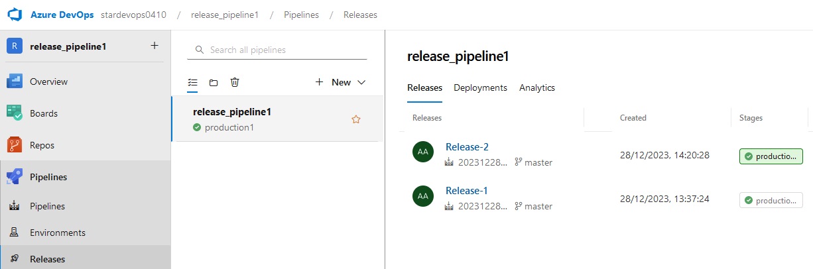Image resolution: width=813 pixels, height=269 pixels.
Task: Open the Release-2 link
Action: point(467,147)
